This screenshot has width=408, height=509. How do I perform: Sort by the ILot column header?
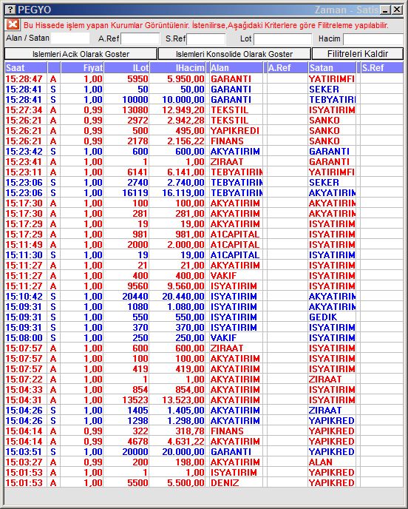(126, 68)
